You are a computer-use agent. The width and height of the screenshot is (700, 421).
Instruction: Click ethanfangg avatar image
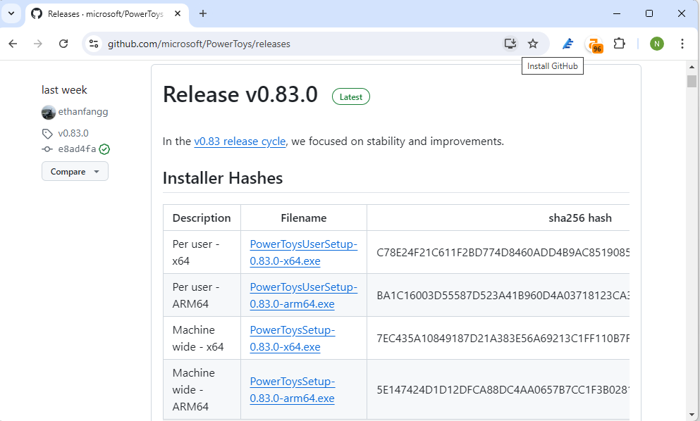pyautogui.click(x=49, y=113)
